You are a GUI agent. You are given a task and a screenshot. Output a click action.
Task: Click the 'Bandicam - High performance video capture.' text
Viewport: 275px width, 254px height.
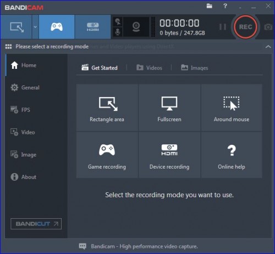click(145, 246)
